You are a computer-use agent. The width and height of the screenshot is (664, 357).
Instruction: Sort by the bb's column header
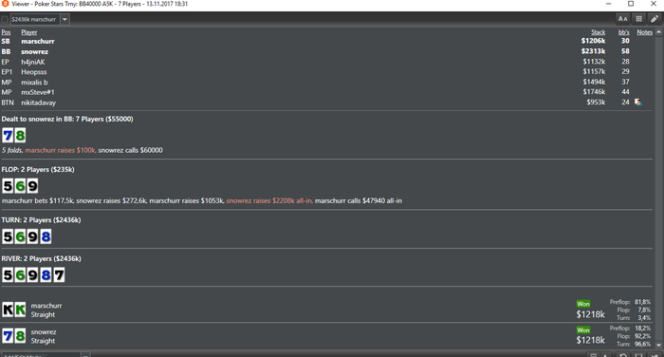[x=624, y=32]
